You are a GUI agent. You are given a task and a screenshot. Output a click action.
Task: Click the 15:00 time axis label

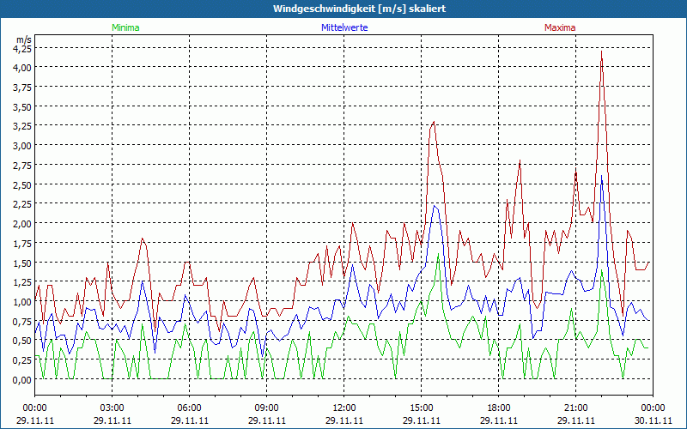[x=422, y=408]
